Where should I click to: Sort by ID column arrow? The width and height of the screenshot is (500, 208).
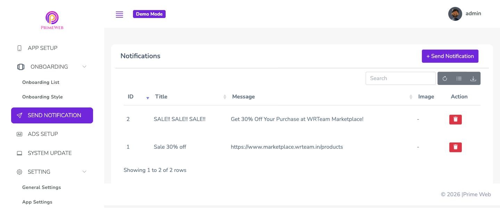click(148, 98)
